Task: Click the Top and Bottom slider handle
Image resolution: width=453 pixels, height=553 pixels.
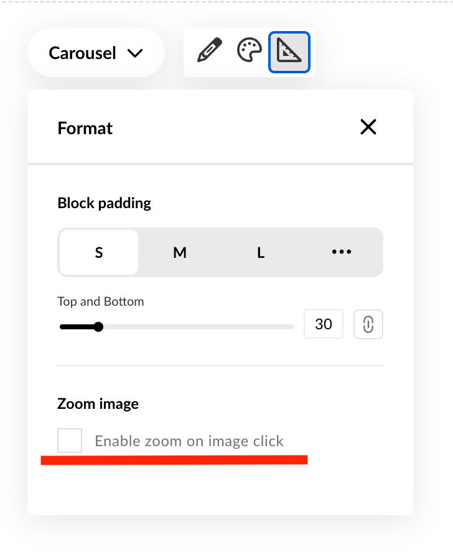Action: pyautogui.click(x=98, y=327)
